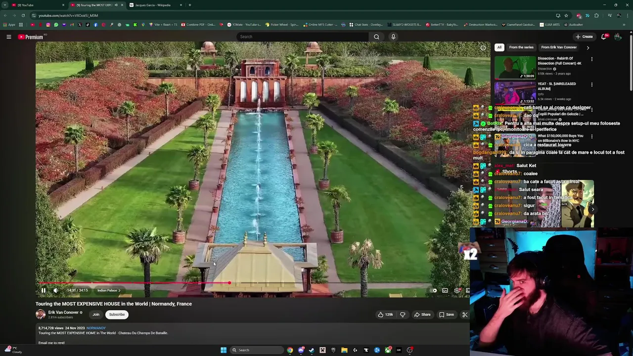The height and width of the screenshot is (356, 633).
Task: Open Combine PDF bookmark
Action: [199, 25]
